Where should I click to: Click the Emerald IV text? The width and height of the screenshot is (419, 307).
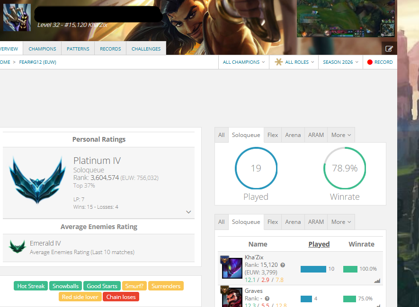[x=45, y=243]
